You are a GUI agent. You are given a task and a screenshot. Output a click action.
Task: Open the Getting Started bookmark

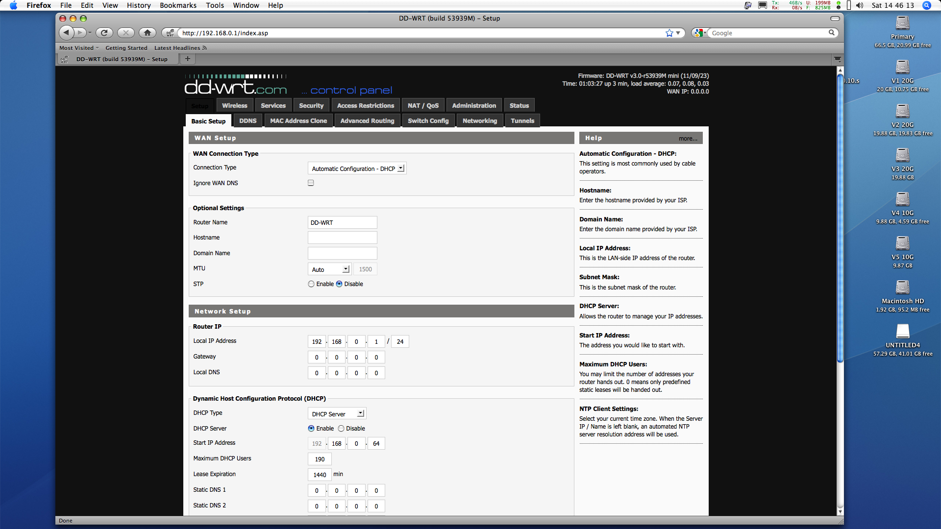pyautogui.click(x=126, y=48)
